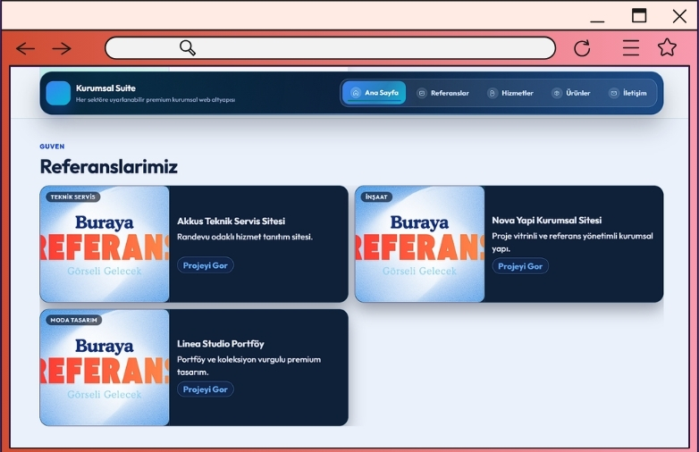Open the İnşaat reference thumbnail

pos(419,244)
